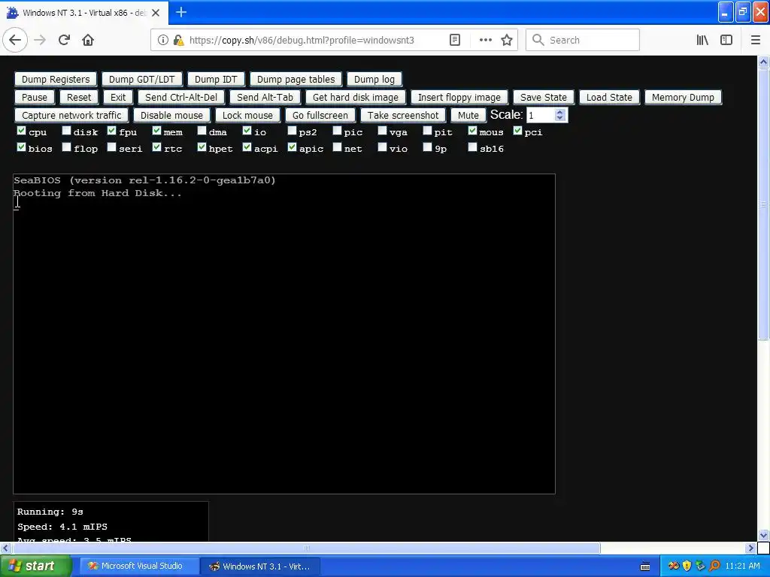Focus the browser Search box
The image size is (770, 577).
(x=583, y=40)
